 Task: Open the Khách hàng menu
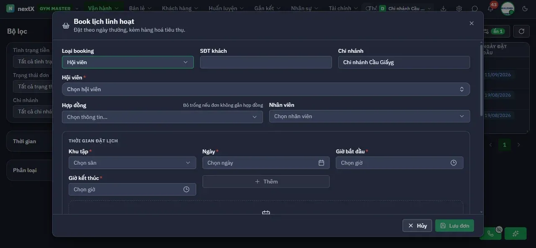click(180, 8)
